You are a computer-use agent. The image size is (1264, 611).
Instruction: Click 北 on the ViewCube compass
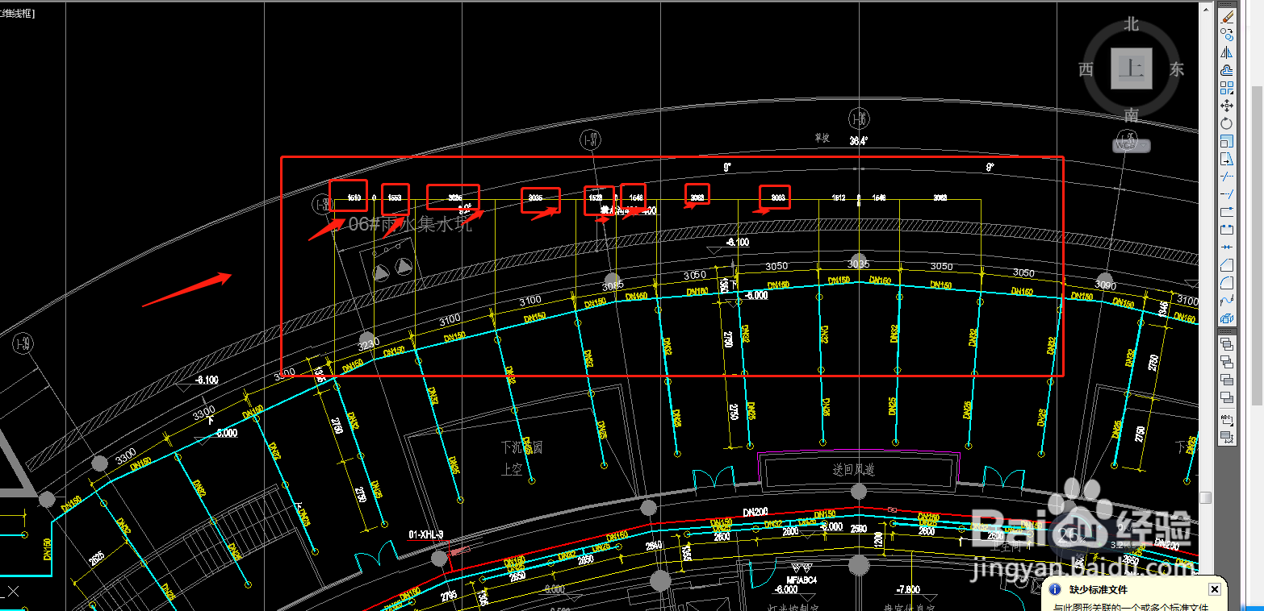[1132, 24]
